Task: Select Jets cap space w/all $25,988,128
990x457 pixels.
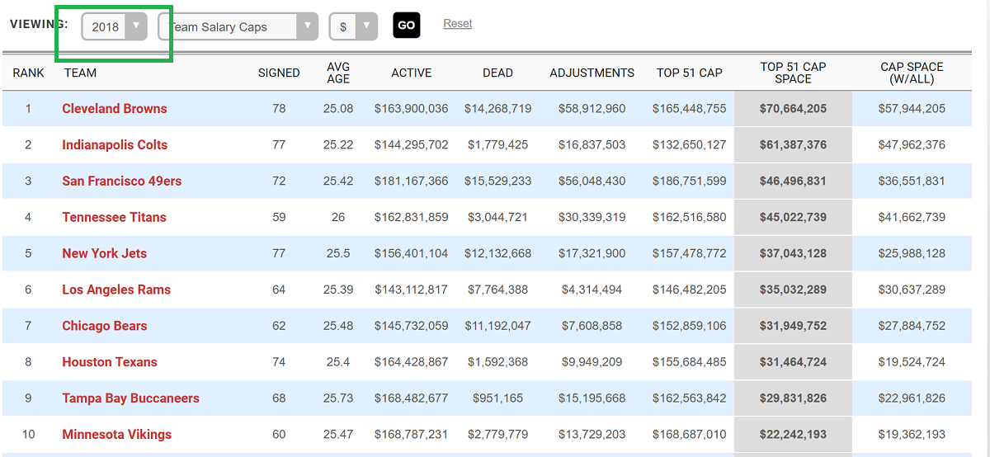Action: click(912, 254)
